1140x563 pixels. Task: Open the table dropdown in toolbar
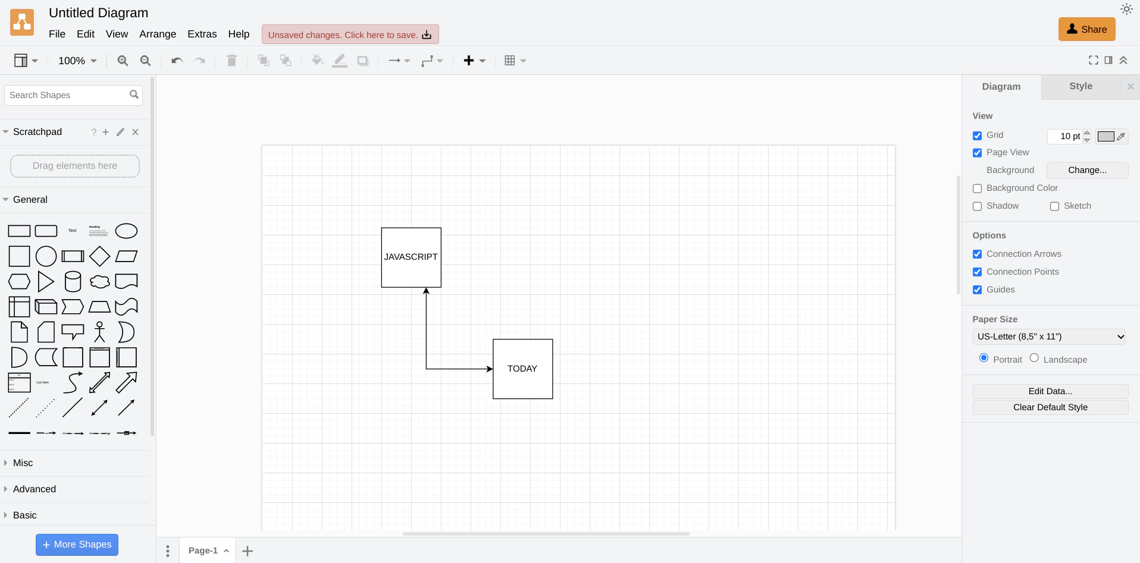[x=515, y=61]
